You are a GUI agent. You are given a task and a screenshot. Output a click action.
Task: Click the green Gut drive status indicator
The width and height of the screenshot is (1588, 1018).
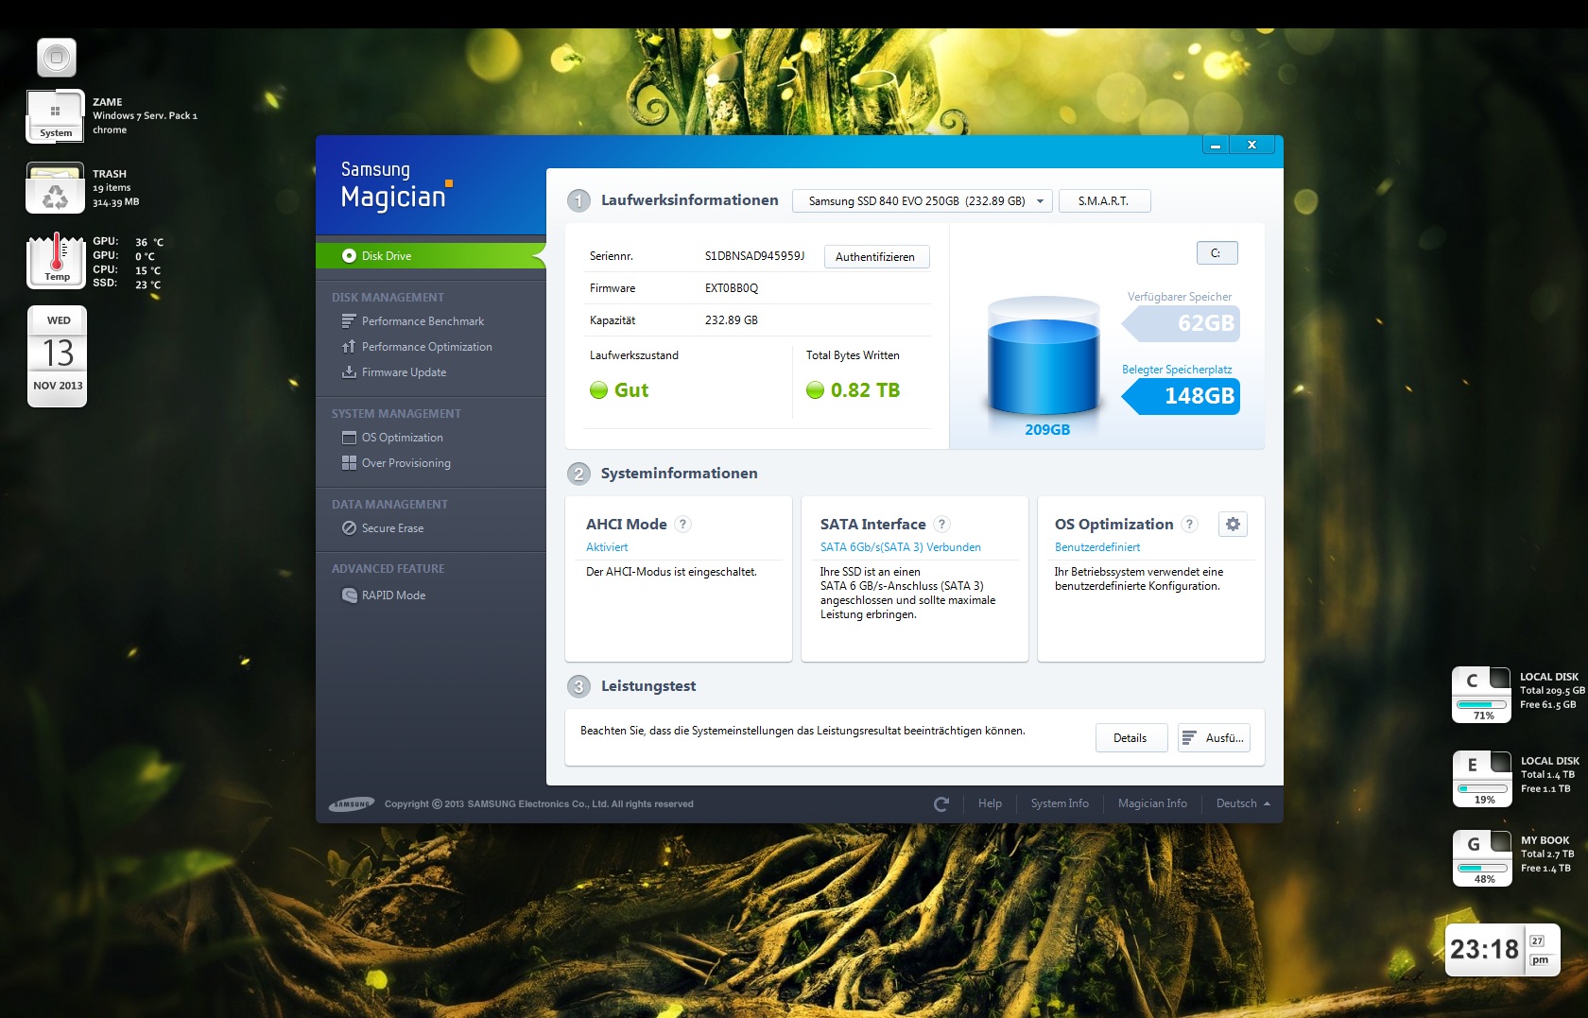(619, 390)
